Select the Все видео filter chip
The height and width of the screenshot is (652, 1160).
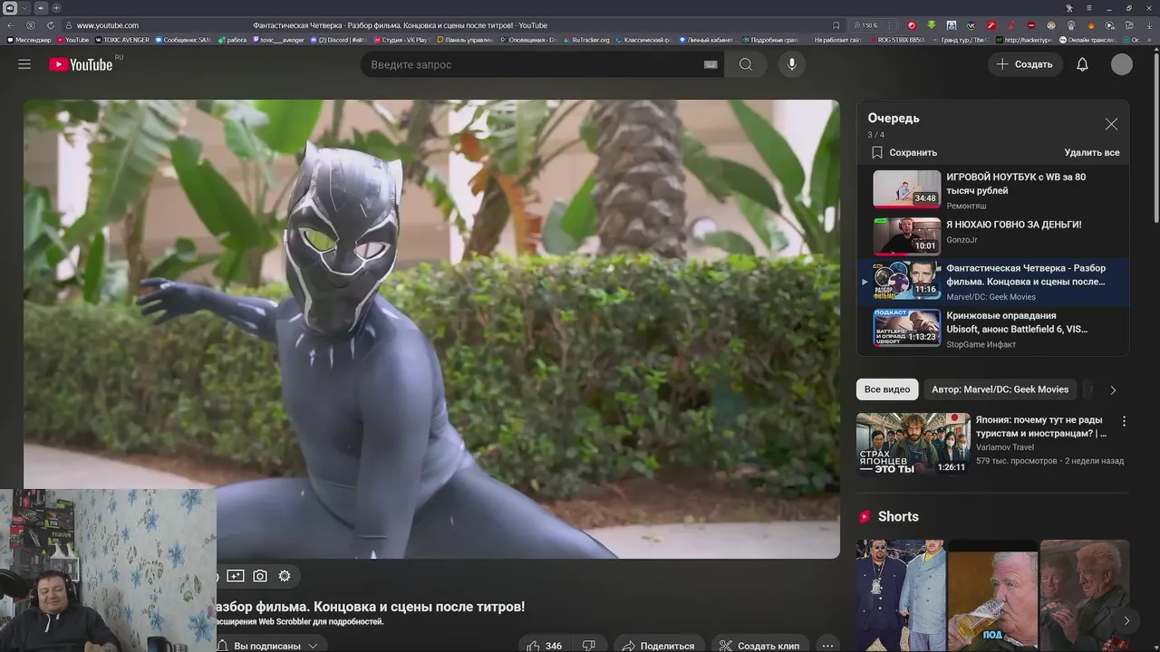887,389
